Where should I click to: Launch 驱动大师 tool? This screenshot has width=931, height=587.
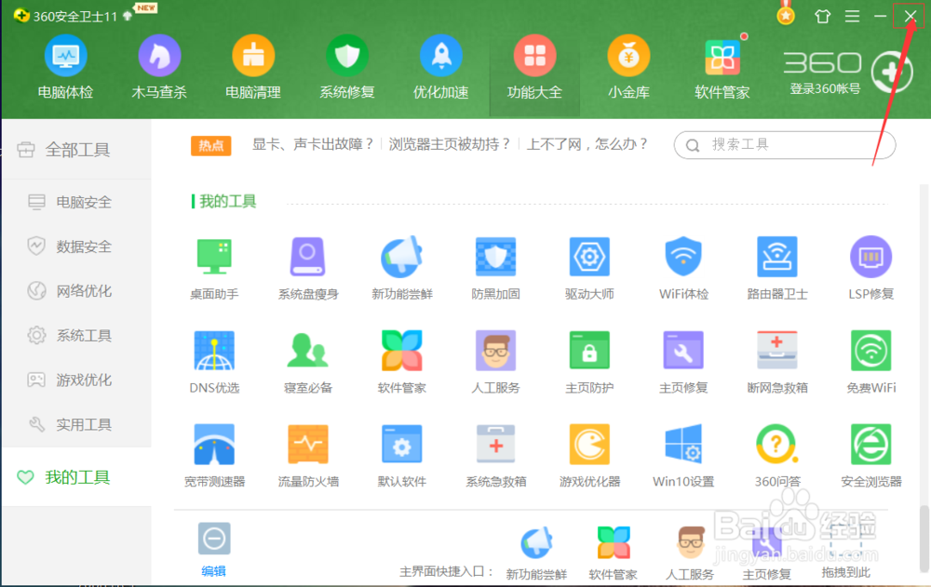(589, 268)
